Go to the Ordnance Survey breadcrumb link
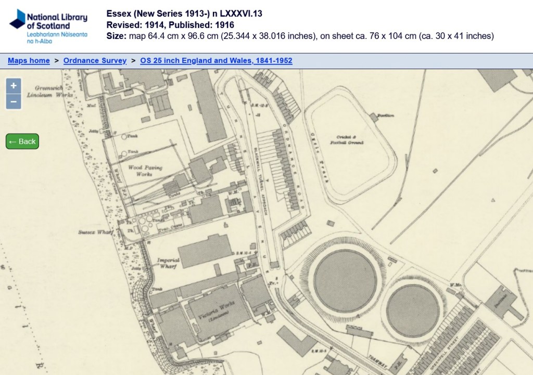This screenshot has width=533, height=375. coord(95,61)
